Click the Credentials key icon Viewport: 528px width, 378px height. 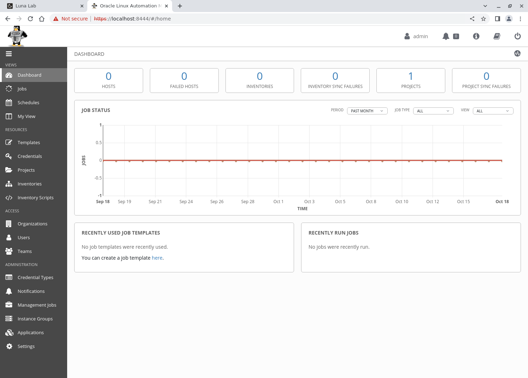(9, 156)
